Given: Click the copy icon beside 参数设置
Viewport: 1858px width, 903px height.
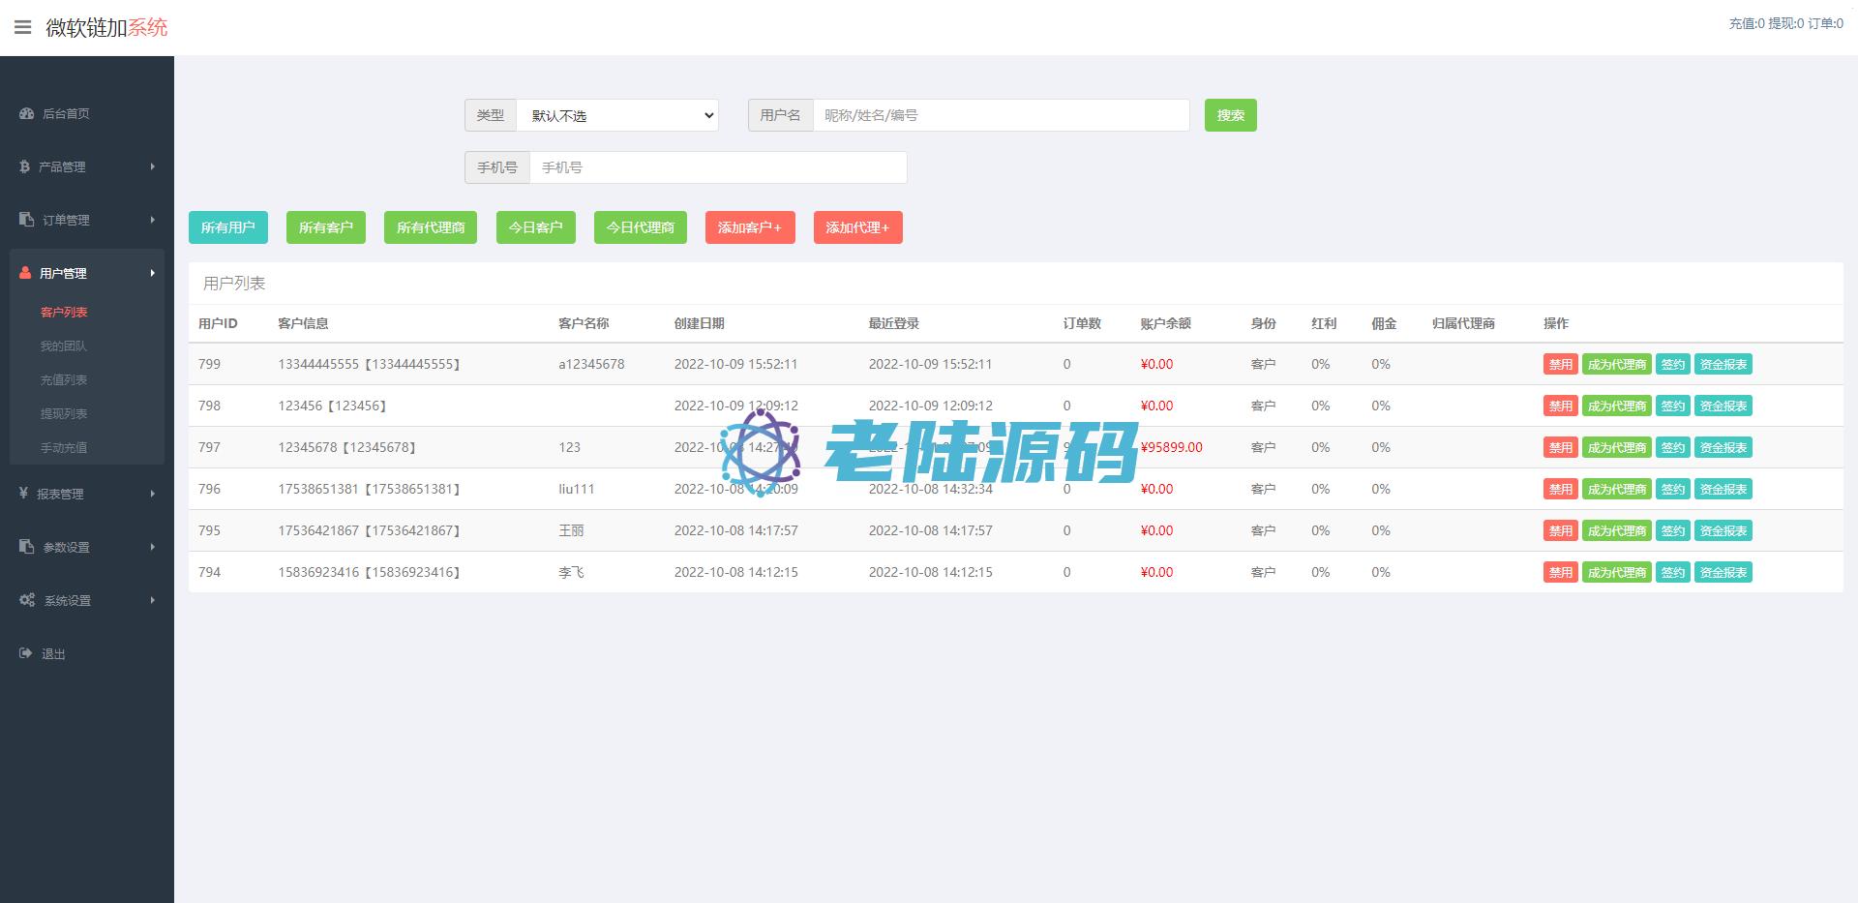Looking at the screenshot, I should coord(26,547).
